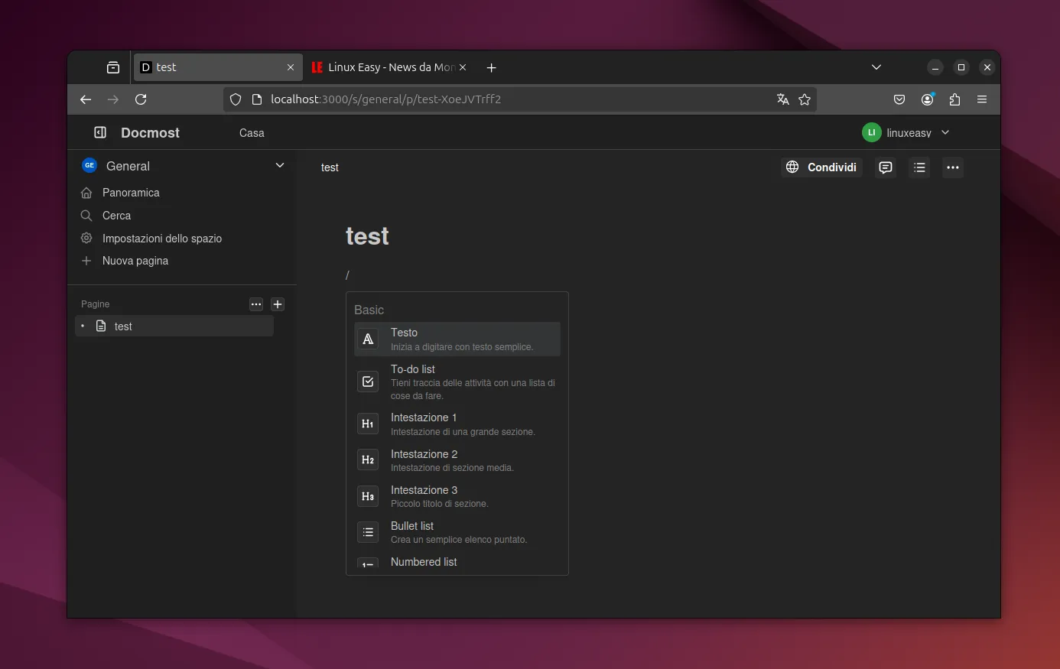Toggle the Docmost sidebar panel icon
1060x669 pixels.
point(100,132)
